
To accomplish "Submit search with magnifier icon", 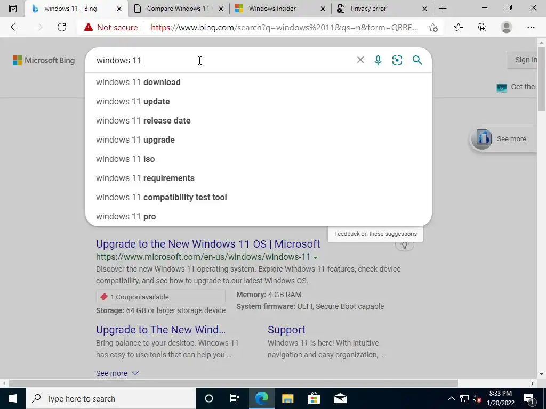I will [417, 60].
